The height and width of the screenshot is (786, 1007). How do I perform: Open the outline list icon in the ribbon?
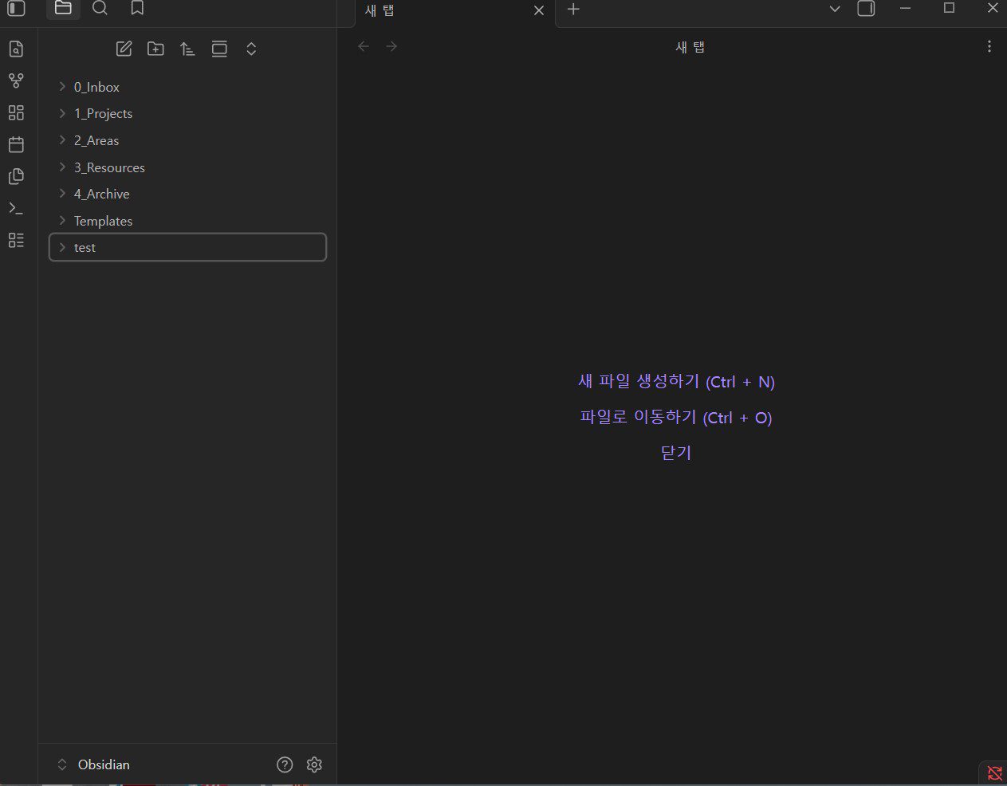coord(16,240)
